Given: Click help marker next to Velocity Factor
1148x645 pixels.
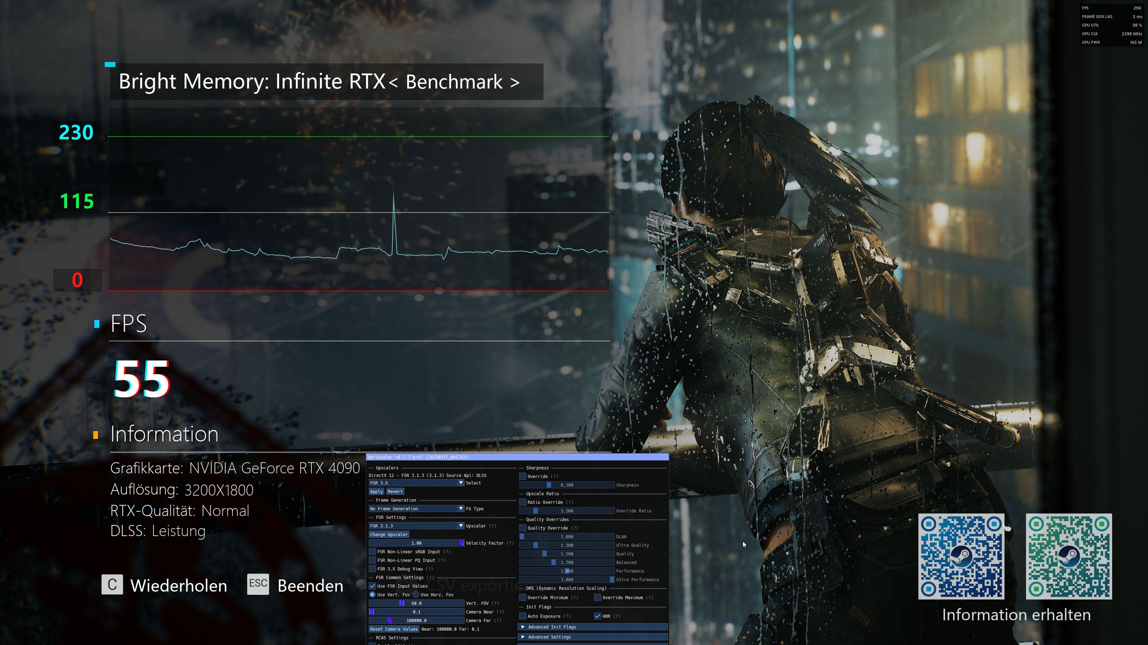Looking at the screenshot, I should coord(510,543).
